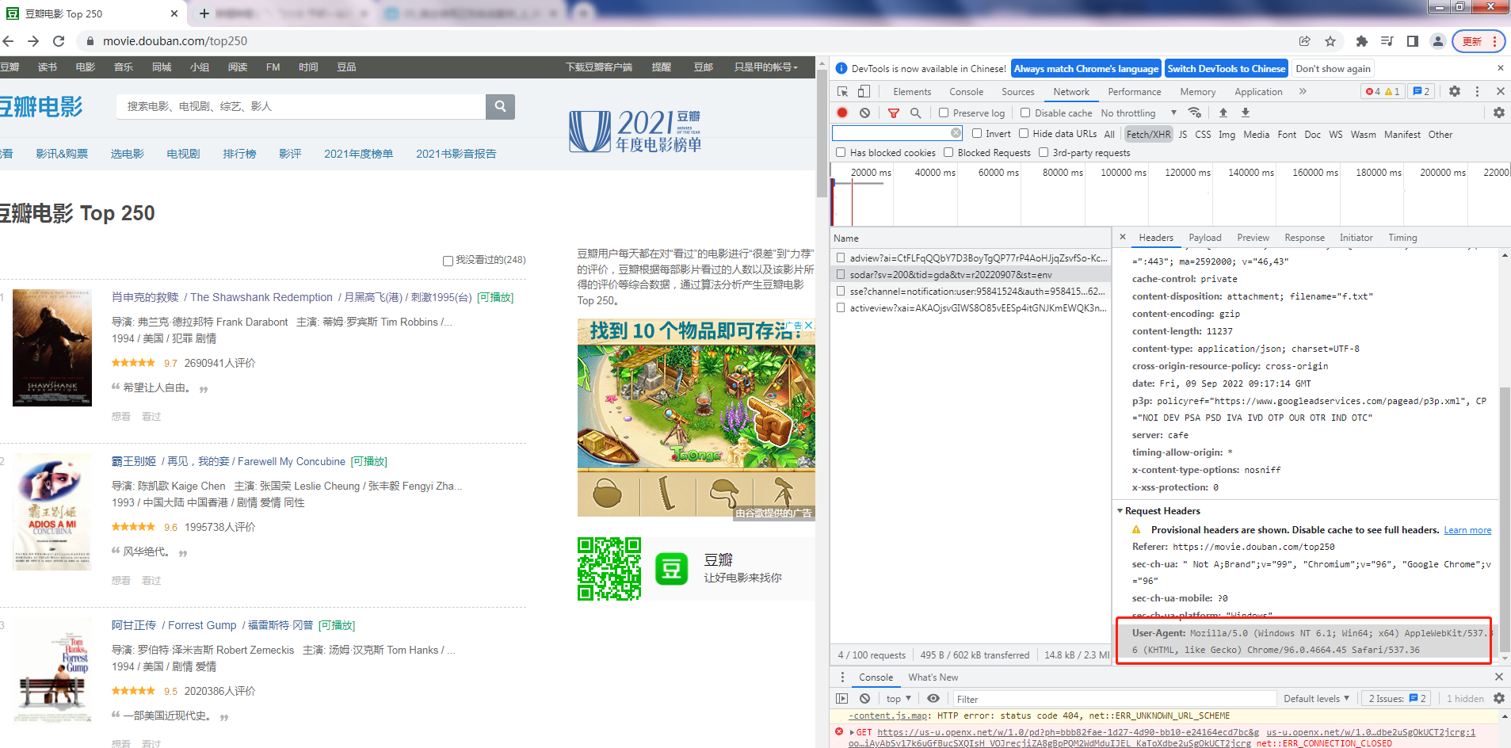Click Always match Chrome's language
The height and width of the screenshot is (748, 1511).
click(x=1086, y=69)
